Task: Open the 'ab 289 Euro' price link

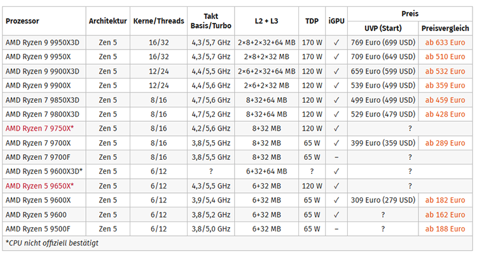Action: click(445, 143)
